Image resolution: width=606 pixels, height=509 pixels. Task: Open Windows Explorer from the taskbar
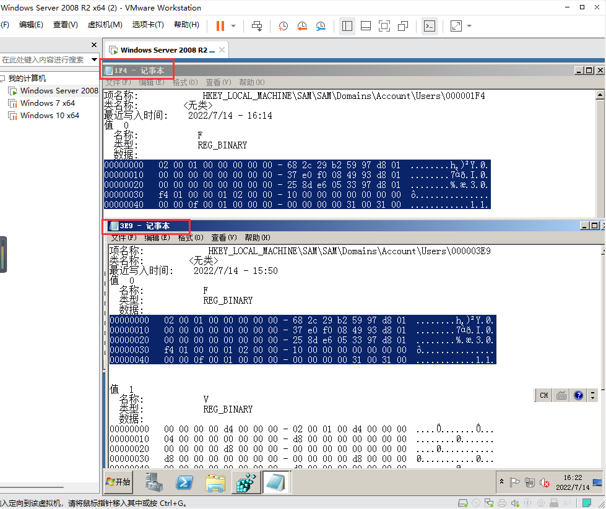pyautogui.click(x=215, y=482)
